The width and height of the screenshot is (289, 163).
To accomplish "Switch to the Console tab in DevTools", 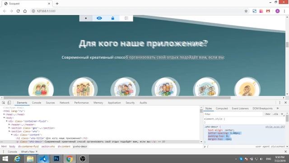I will tap(37, 103).
